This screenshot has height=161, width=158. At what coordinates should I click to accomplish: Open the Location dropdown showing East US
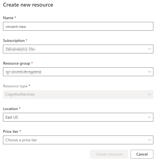[78, 117]
